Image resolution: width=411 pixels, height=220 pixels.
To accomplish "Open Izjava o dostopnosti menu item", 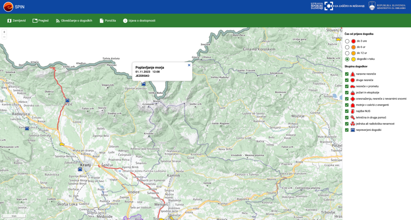I will [x=139, y=21].
